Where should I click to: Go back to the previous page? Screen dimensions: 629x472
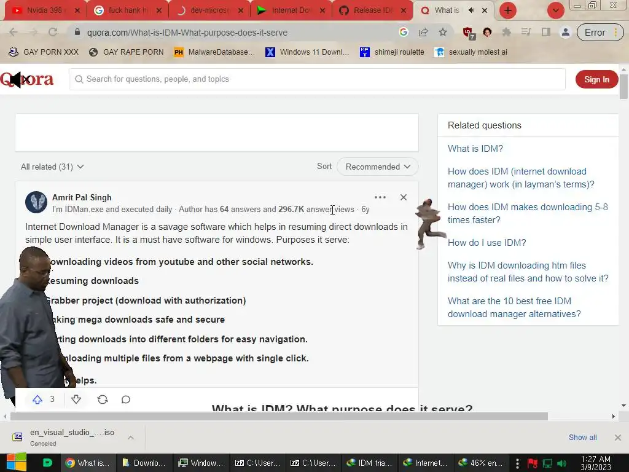pos(14,32)
